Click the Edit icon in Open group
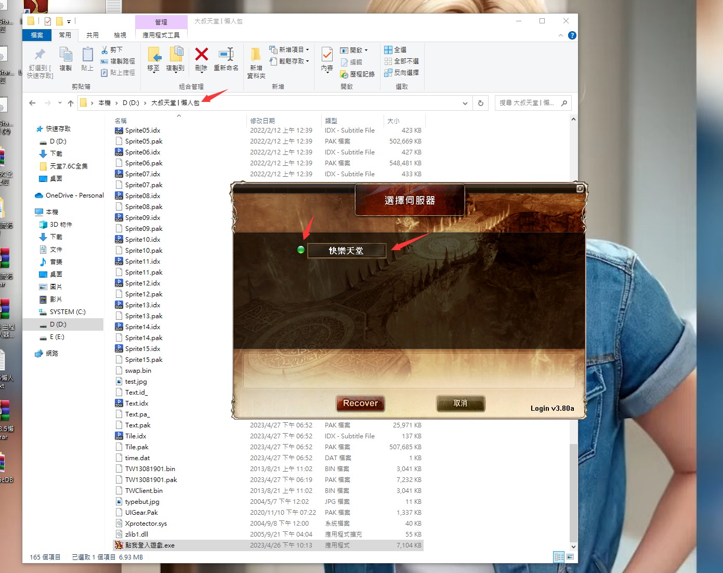Screen dimensions: 723x573 (x=344, y=62)
